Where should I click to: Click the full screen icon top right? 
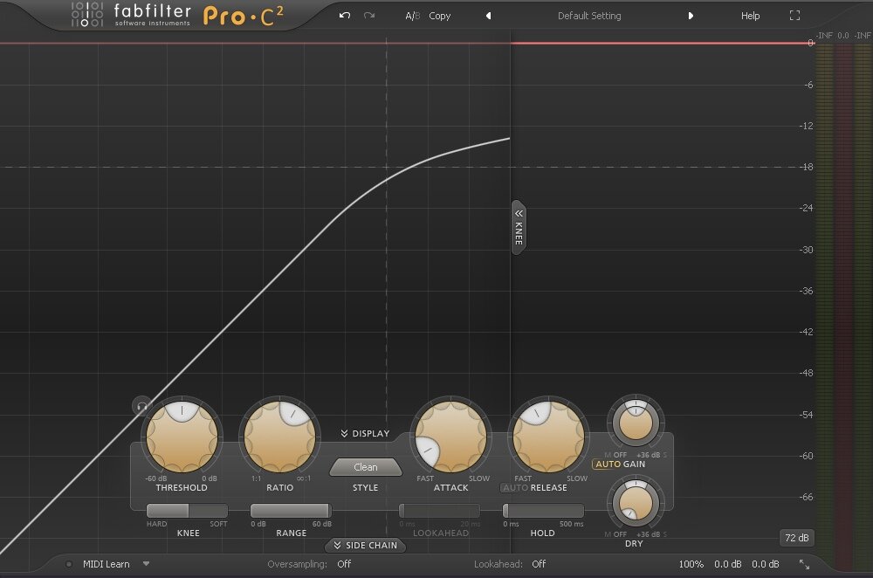tap(794, 15)
